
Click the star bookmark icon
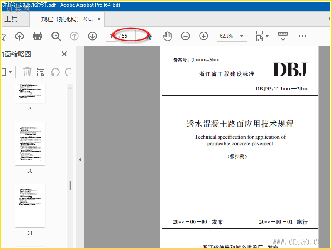[4, 37]
